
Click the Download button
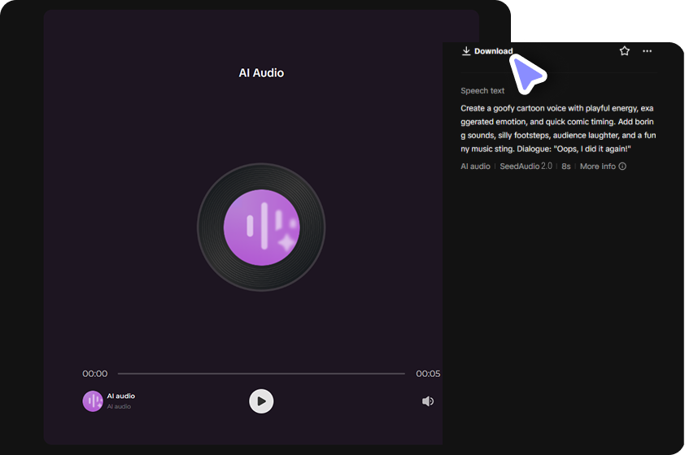487,51
